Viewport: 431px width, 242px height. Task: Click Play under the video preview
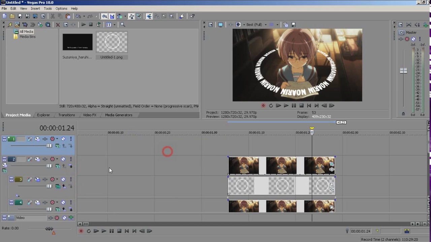pyautogui.click(x=286, y=106)
